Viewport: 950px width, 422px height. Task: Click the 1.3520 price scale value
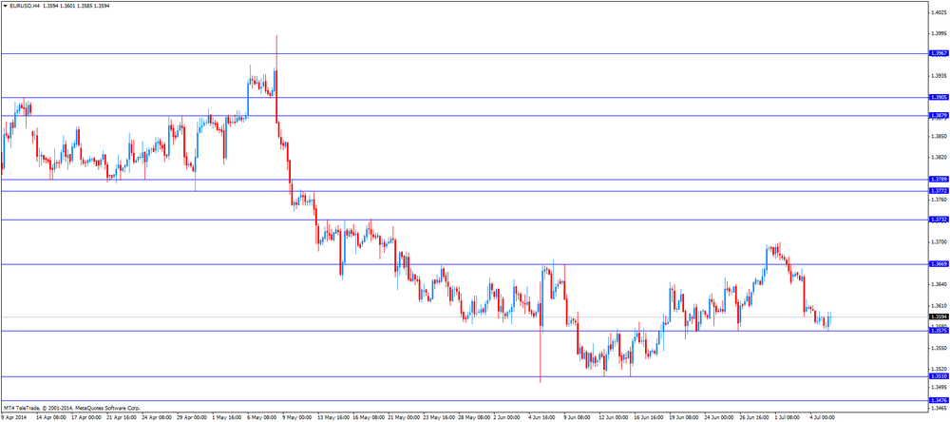click(x=939, y=369)
